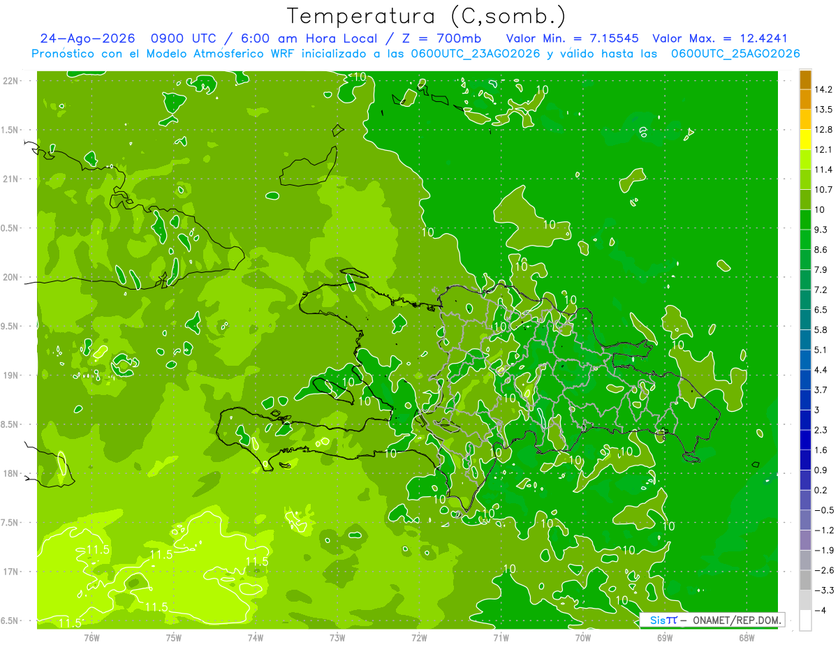Image resolution: width=838 pixels, height=647 pixels.
Task: Click the legend value -2.6
Action: (823, 570)
